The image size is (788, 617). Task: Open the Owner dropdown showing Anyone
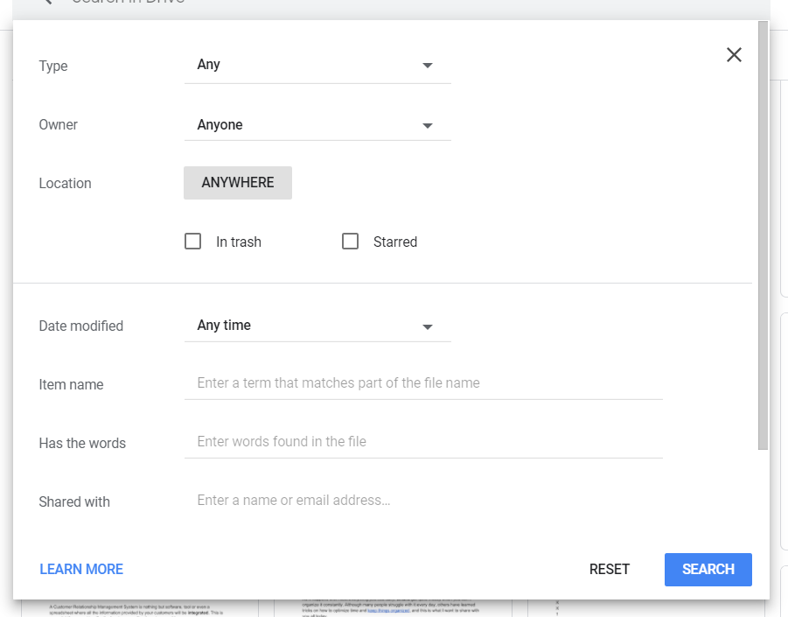click(x=317, y=124)
